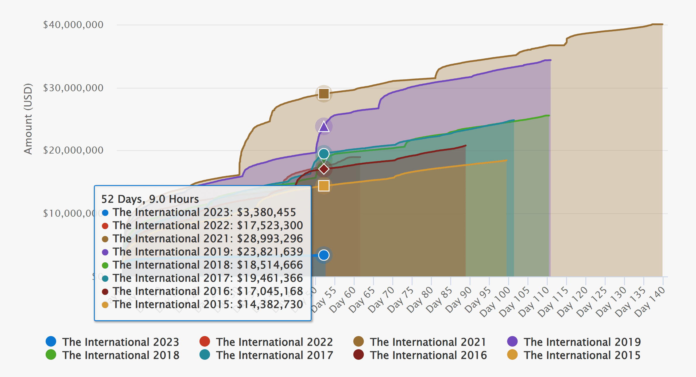This screenshot has height=377, width=696.
Task: Toggle The International 2016 legend item
Action: pos(428,355)
